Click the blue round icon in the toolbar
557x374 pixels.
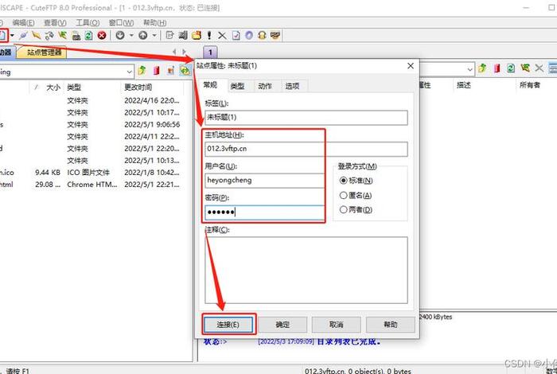coord(249,35)
